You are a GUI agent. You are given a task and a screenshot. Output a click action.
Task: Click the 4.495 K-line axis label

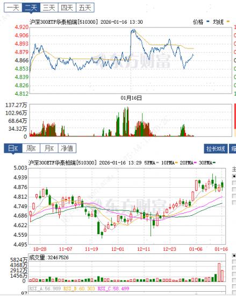pos(20,244)
